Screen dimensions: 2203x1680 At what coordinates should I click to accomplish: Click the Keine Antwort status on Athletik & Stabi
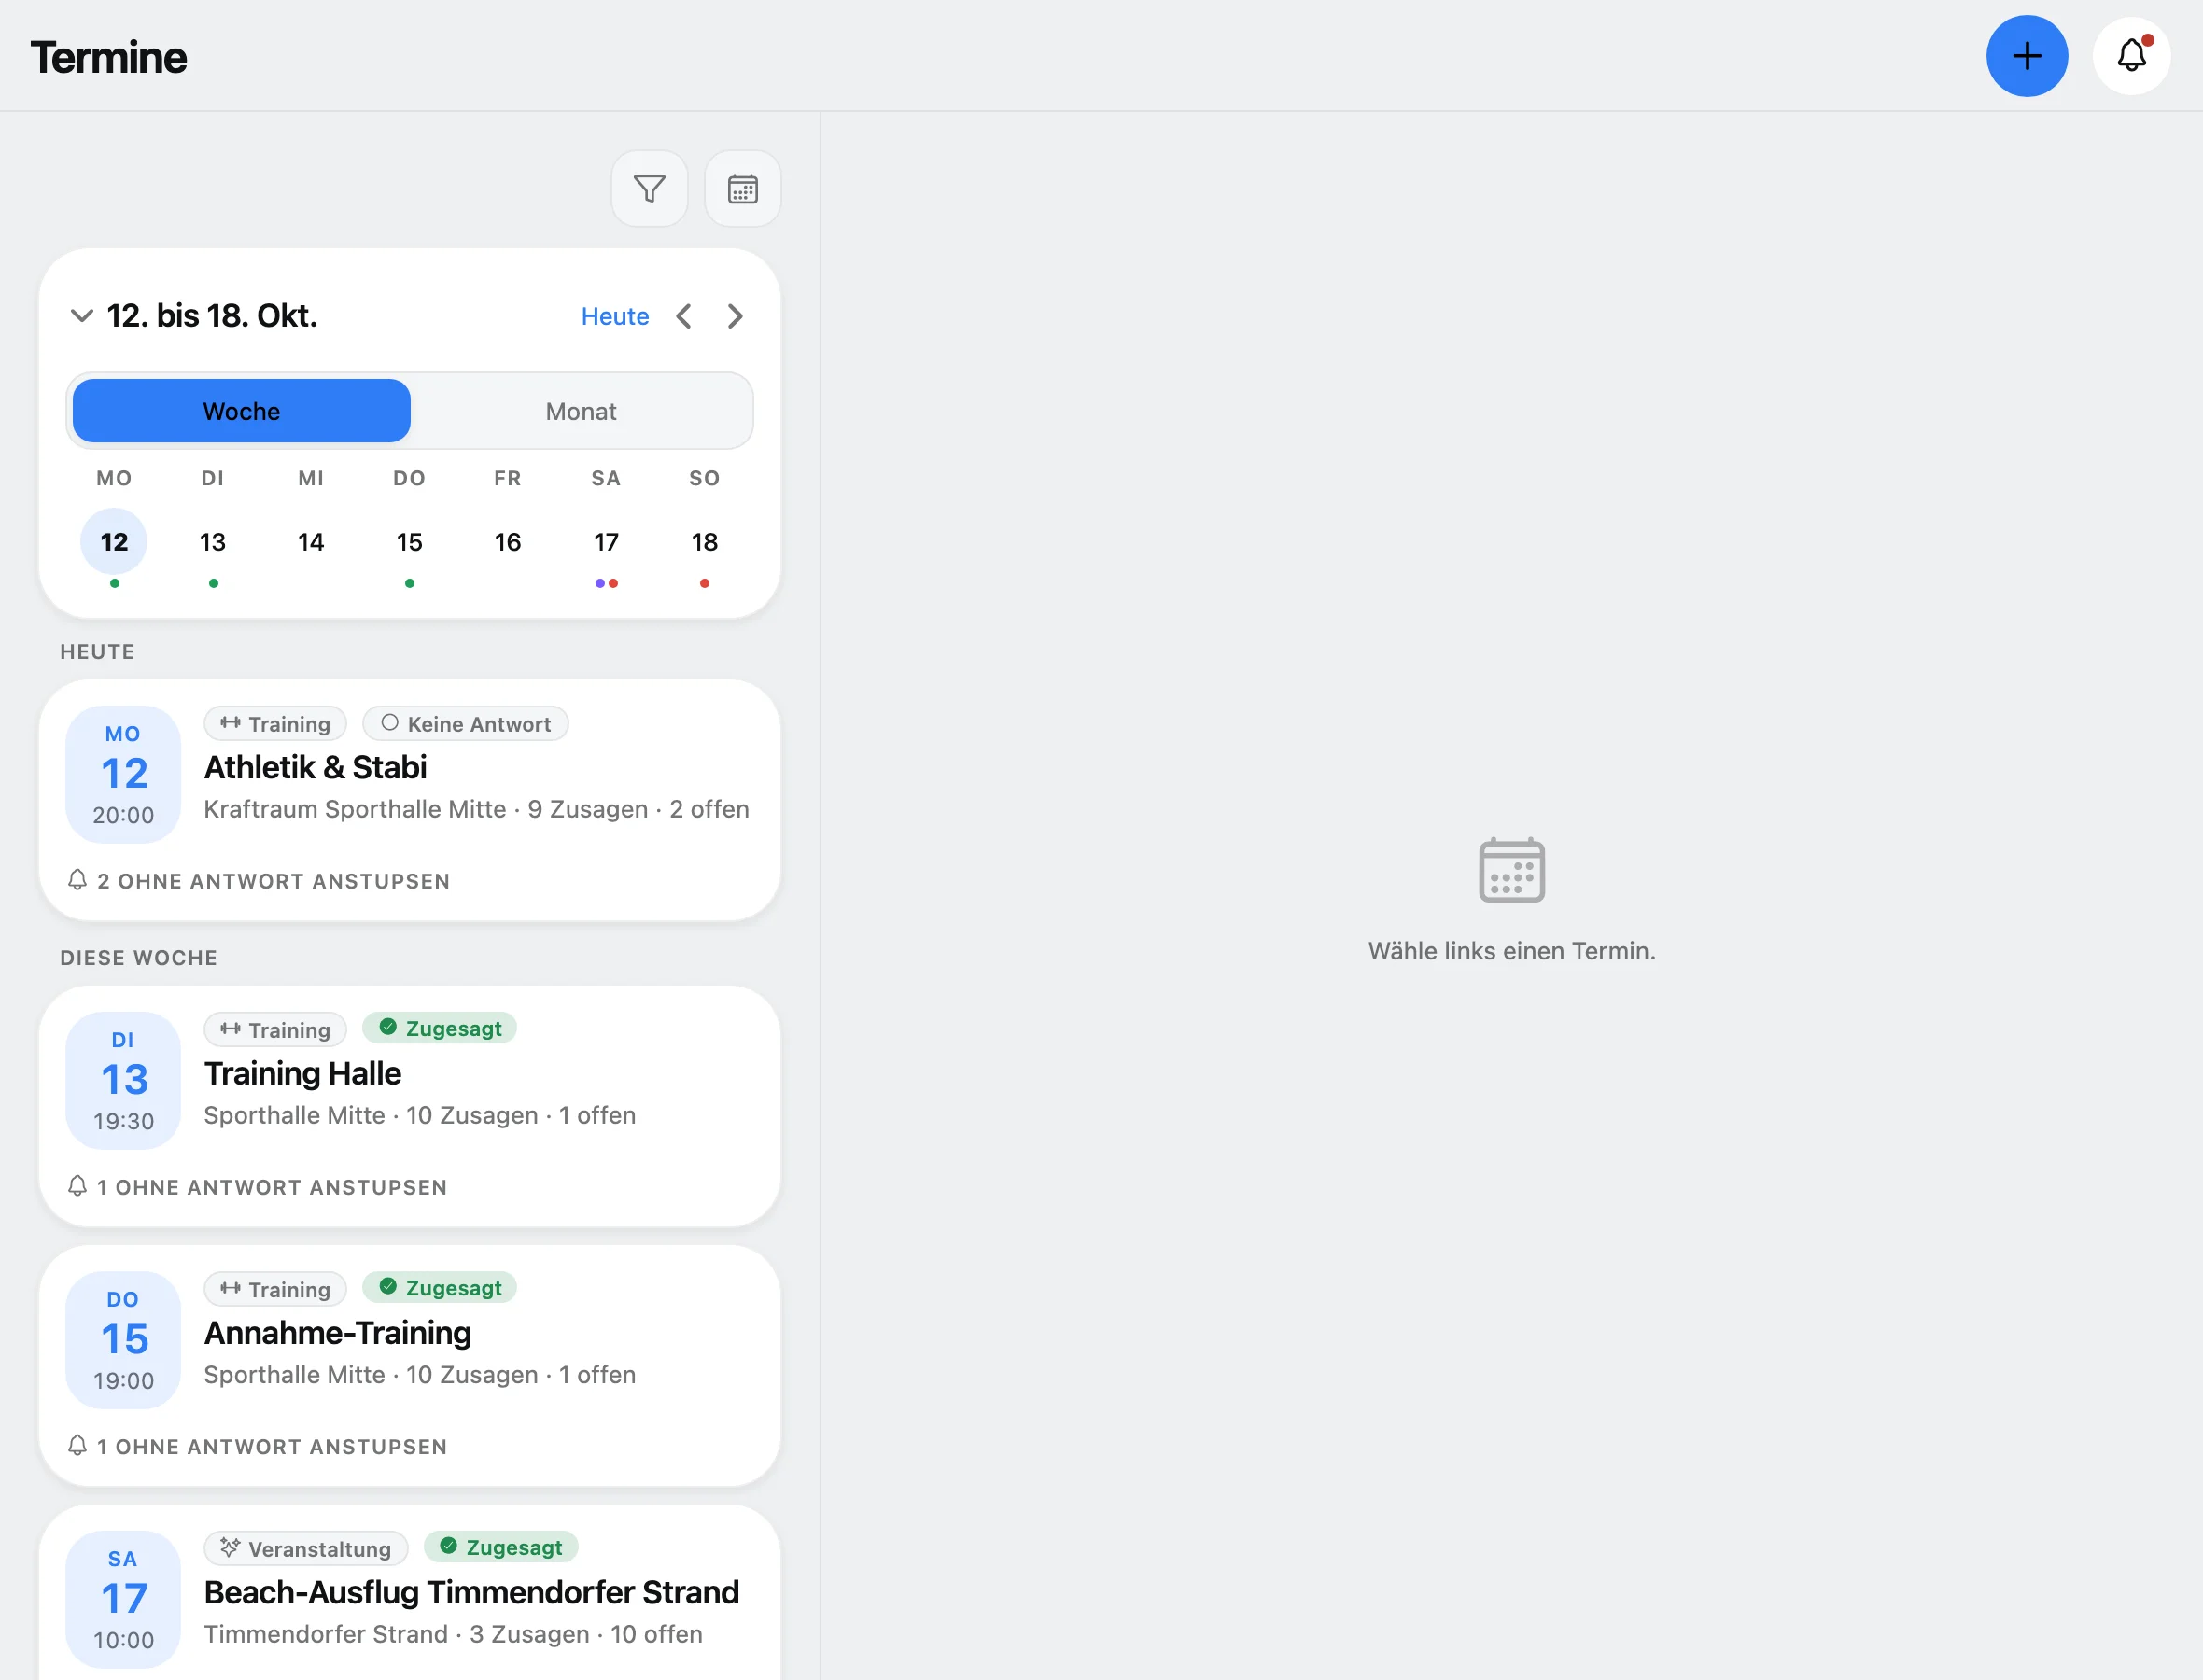click(465, 723)
